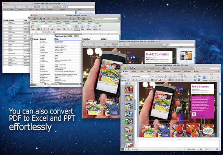Toggle left text alignment in PowerPoint ribbon
The height and width of the screenshot is (155, 223).
[170, 80]
